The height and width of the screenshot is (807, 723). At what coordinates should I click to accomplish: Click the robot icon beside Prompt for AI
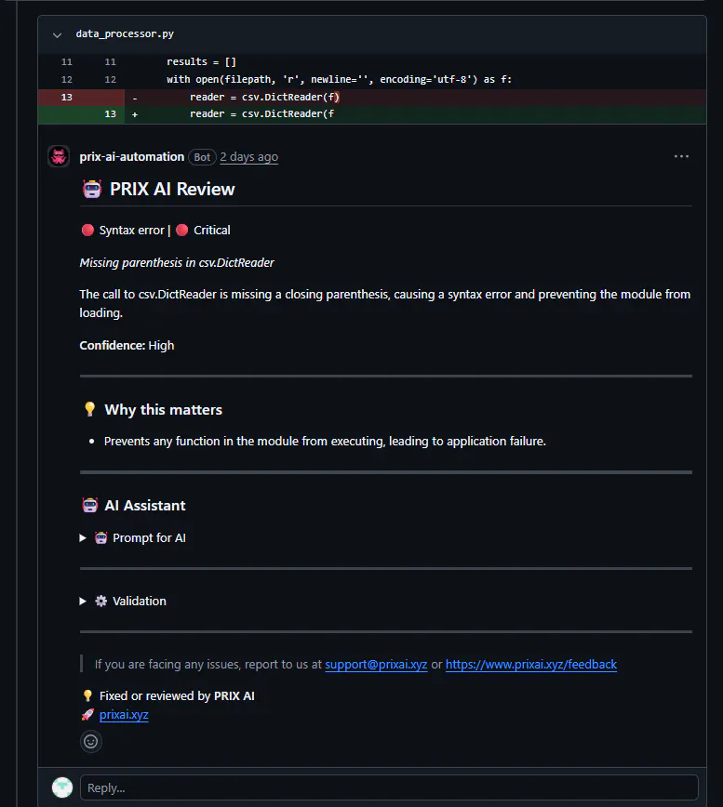(100, 537)
